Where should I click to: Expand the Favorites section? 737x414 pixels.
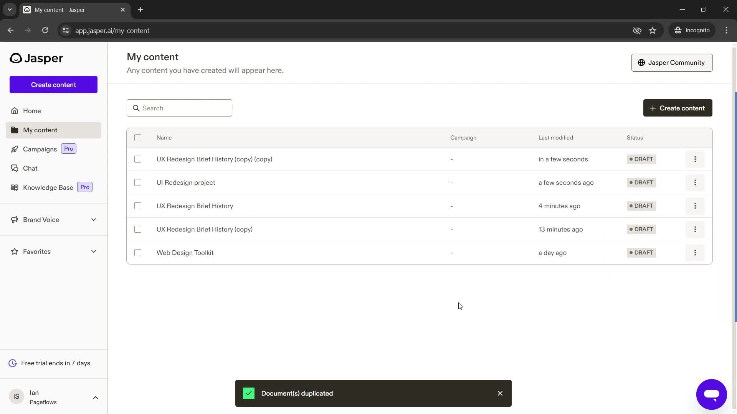coord(94,251)
